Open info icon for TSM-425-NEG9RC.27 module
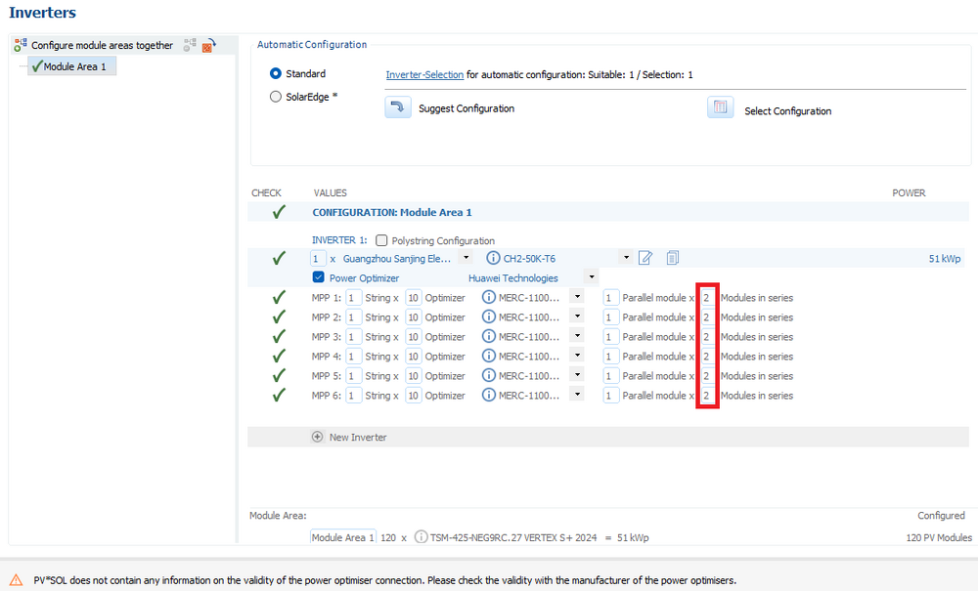 click(x=421, y=537)
